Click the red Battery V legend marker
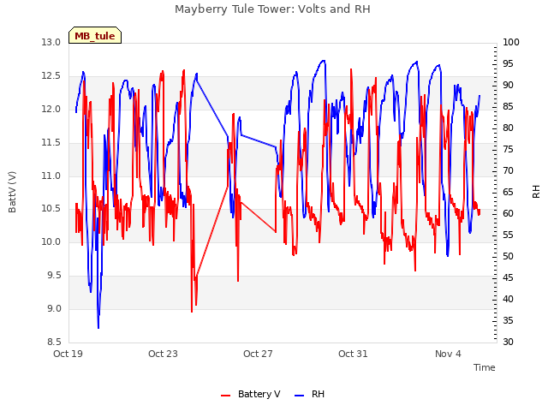 tap(226, 396)
